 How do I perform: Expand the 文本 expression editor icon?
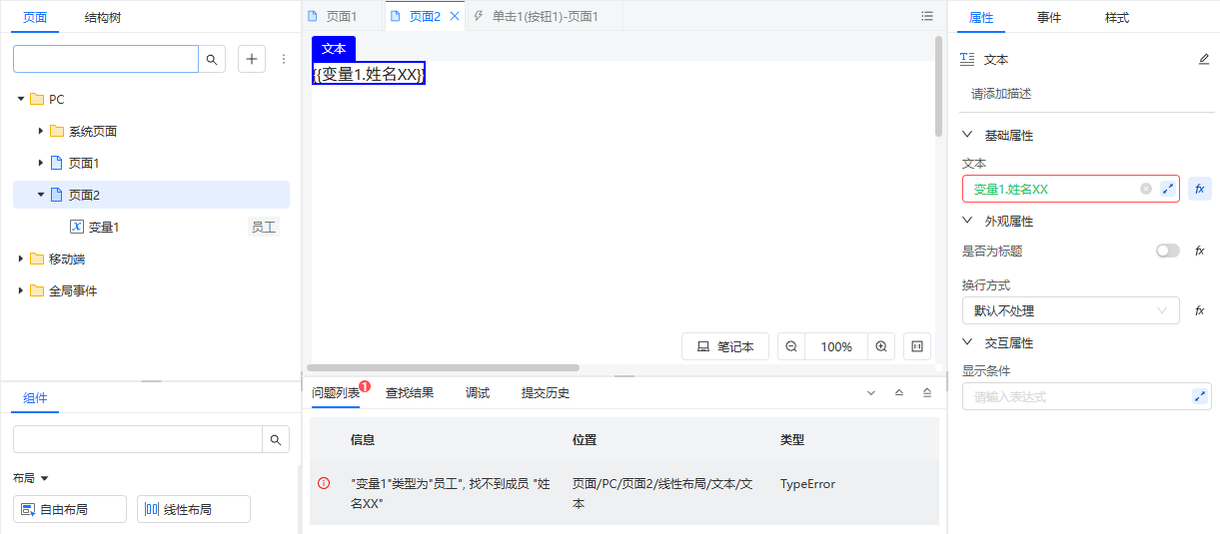1168,189
